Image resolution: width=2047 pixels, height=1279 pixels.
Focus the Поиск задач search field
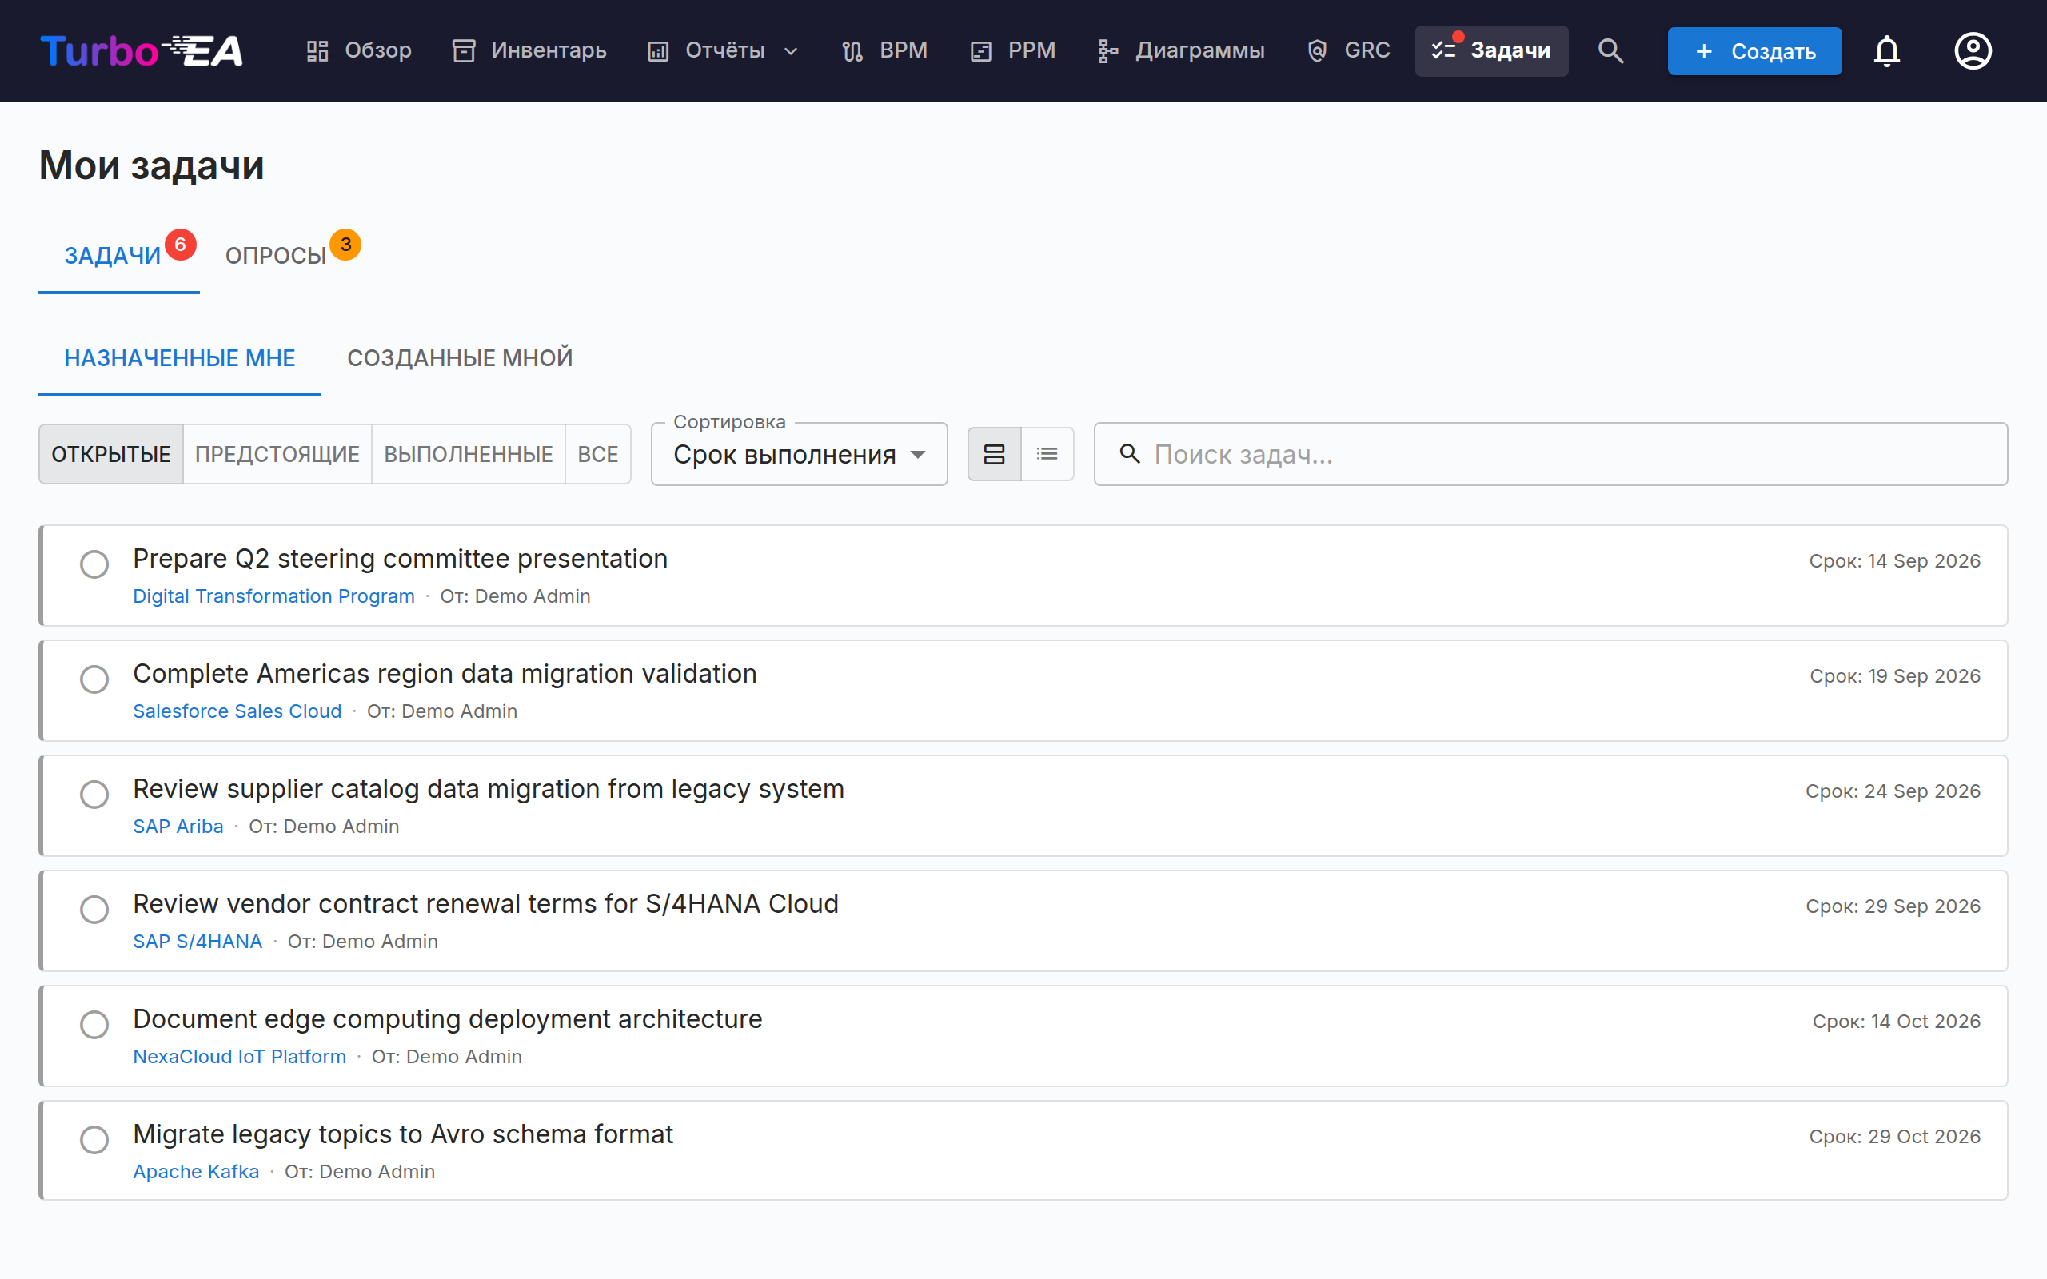[1550, 454]
